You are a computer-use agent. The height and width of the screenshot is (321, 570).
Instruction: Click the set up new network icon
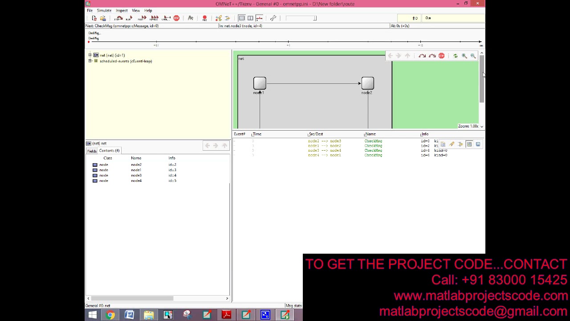click(94, 18)
